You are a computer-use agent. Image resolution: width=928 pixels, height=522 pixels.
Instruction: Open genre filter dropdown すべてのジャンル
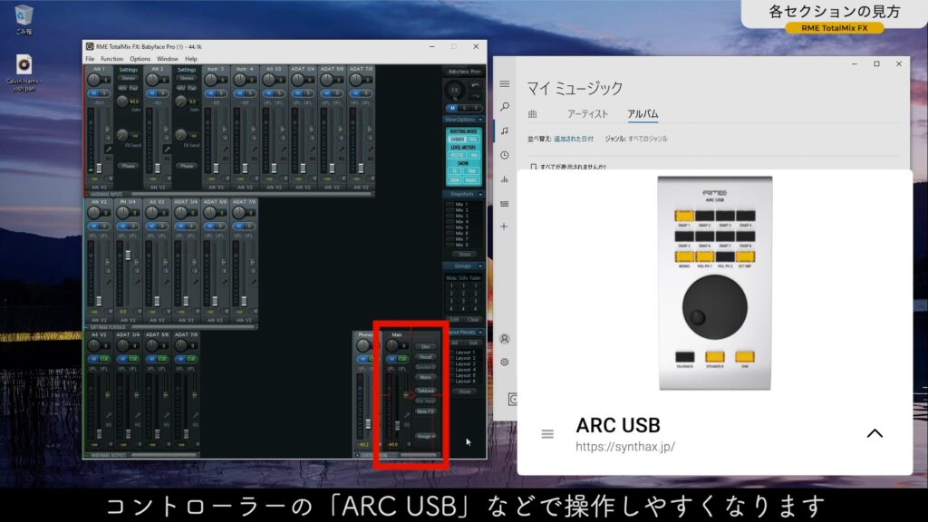pyautogui.click(x=647, y=139)
